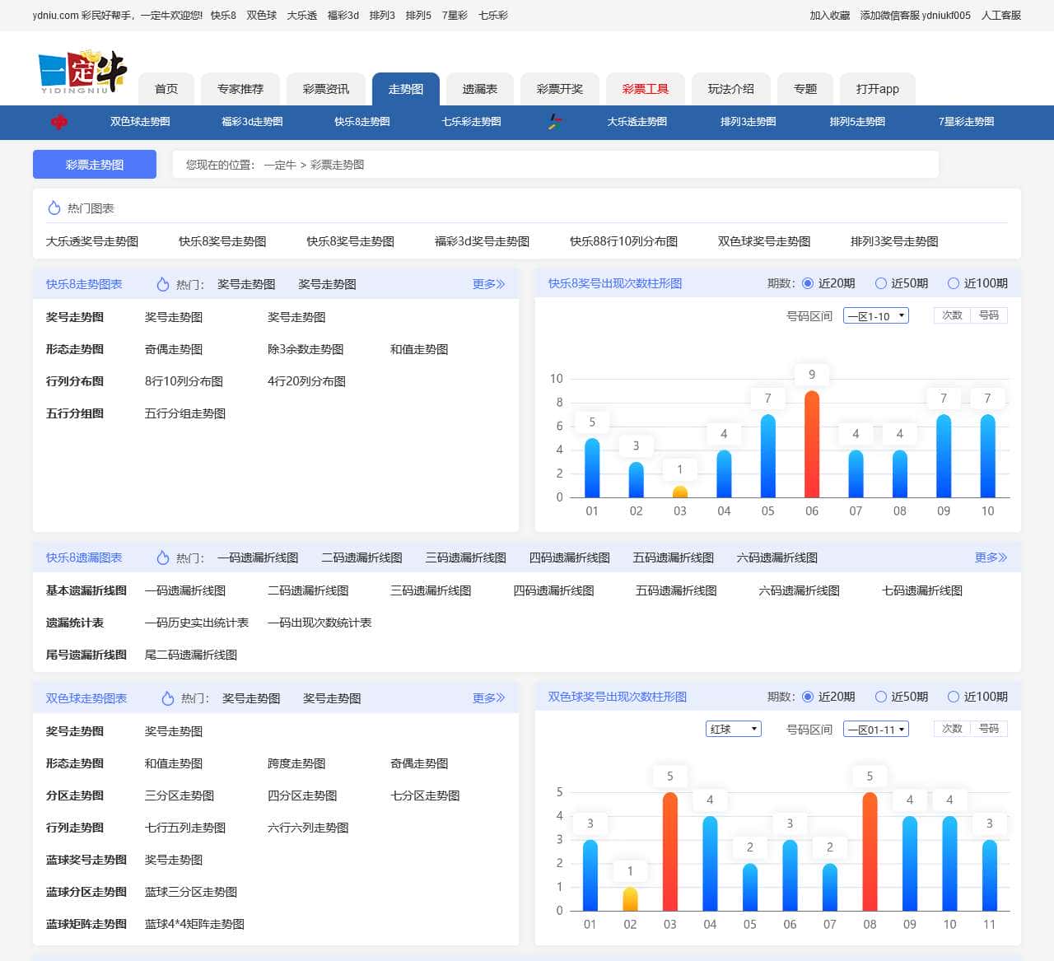Click the 一定牛 site logo

pos(82,72)
